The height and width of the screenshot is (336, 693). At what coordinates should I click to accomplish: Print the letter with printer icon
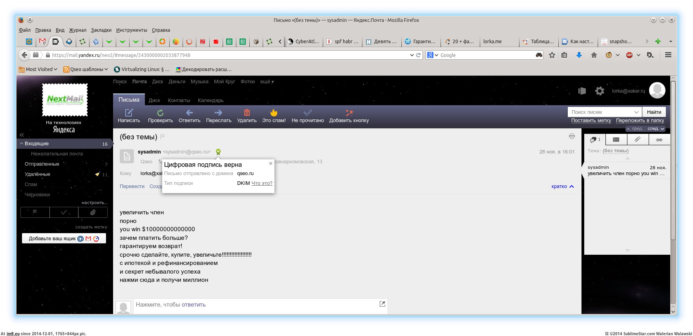(572, 136)
